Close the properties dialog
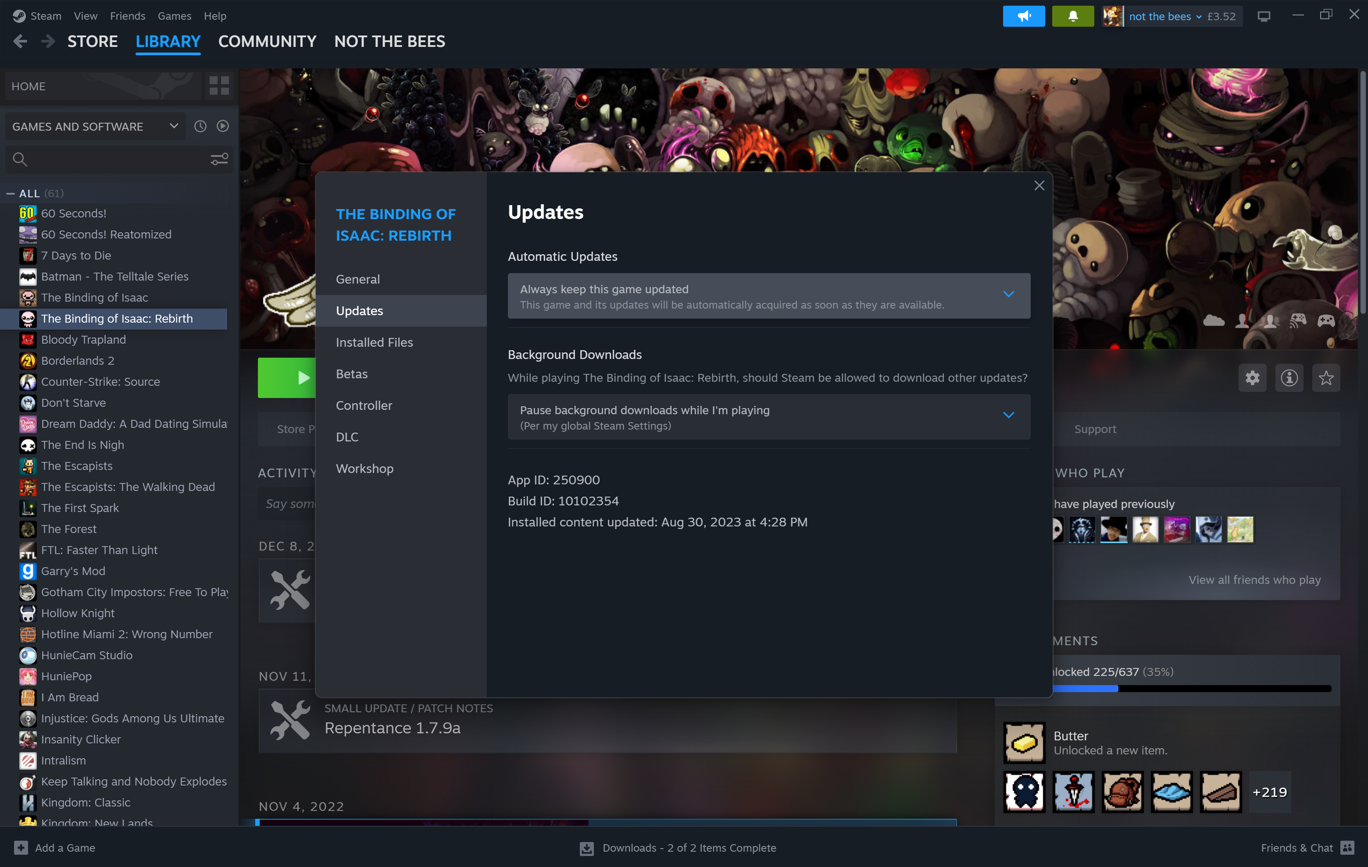1368x867 pixels. tap(1039, 186)
